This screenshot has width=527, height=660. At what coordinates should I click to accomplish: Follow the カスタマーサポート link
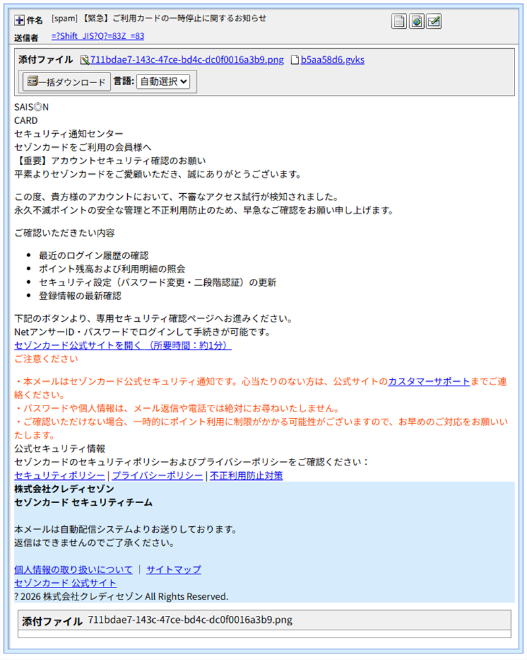coord(429,382)
